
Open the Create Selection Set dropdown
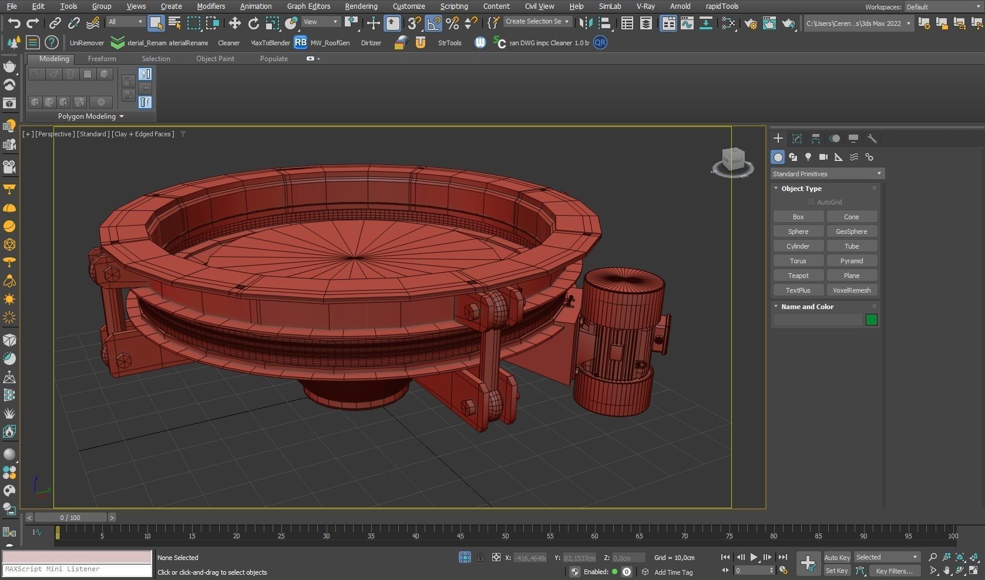(x=537, y=22)
